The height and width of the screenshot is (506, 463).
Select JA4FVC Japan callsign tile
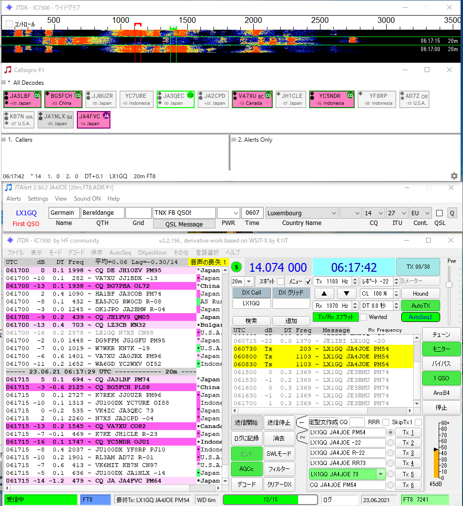coord(93,120)
